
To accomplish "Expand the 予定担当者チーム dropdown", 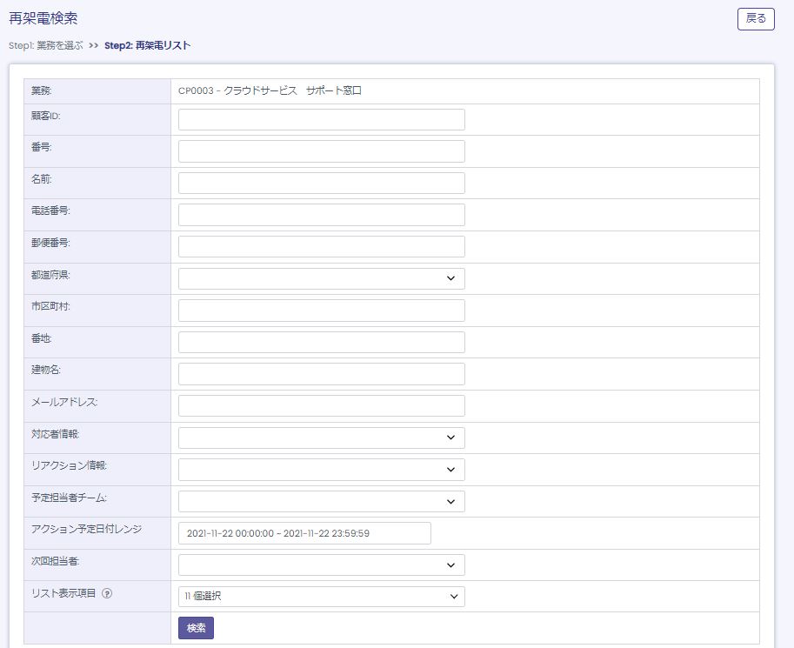I will (321, 501).
